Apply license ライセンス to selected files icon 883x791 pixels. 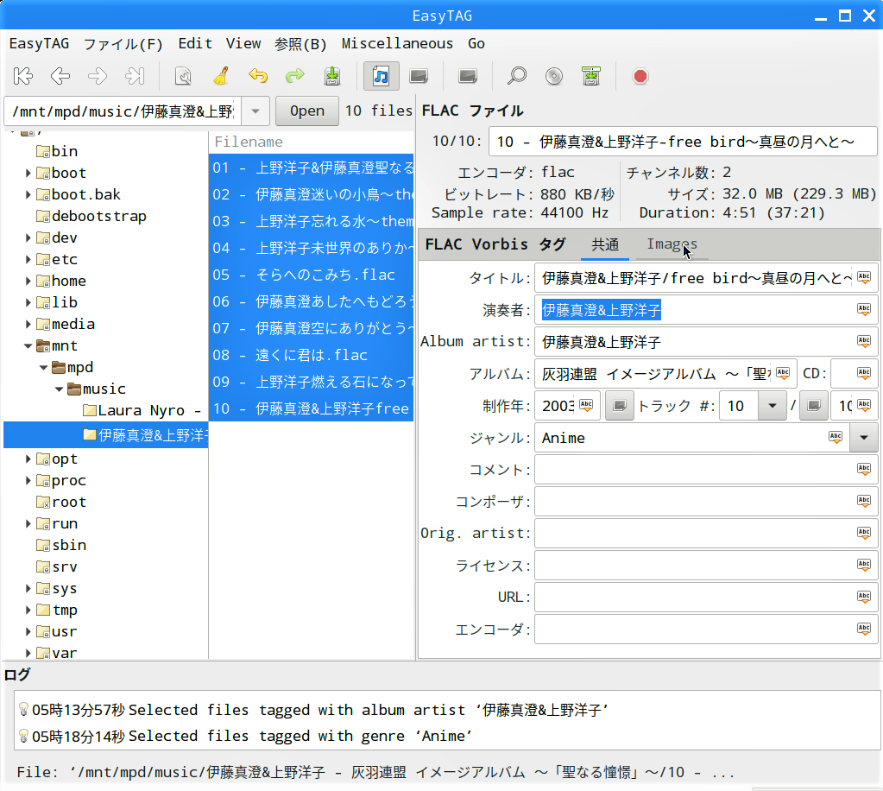[x=864, y=565]
